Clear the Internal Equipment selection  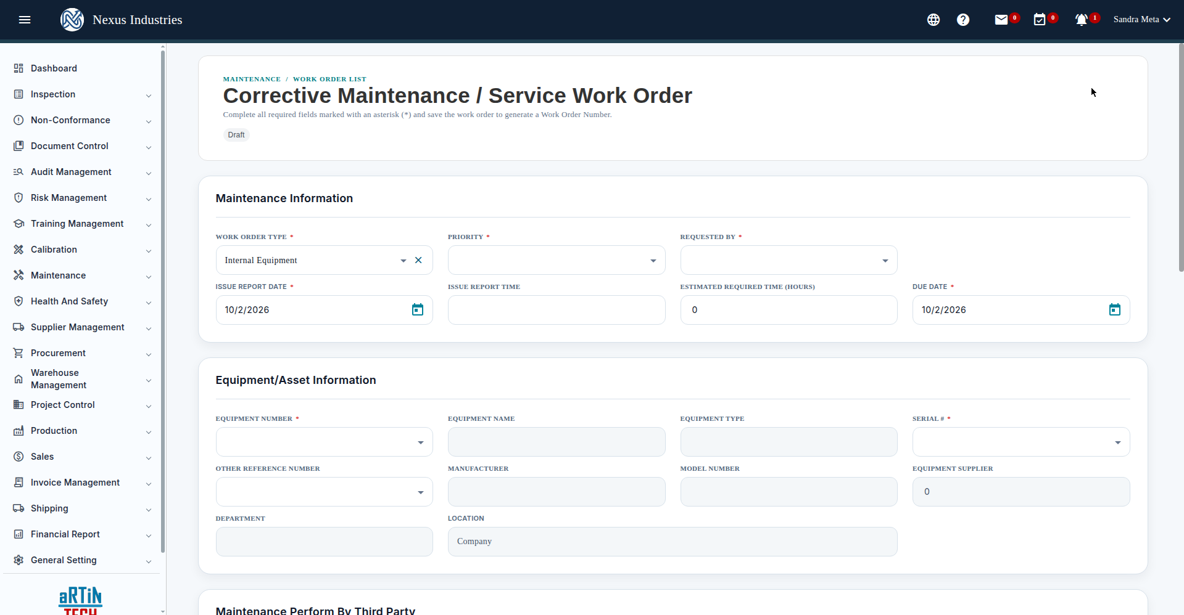[418, 260]
